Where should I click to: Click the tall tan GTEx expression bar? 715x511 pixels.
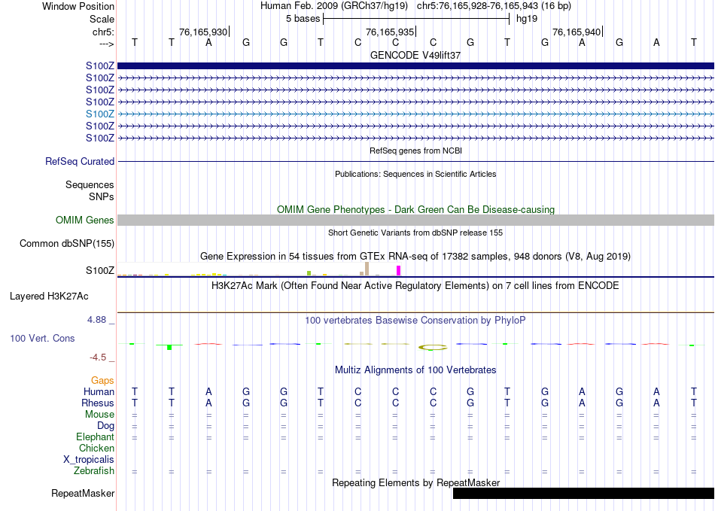tap(367, 269)
